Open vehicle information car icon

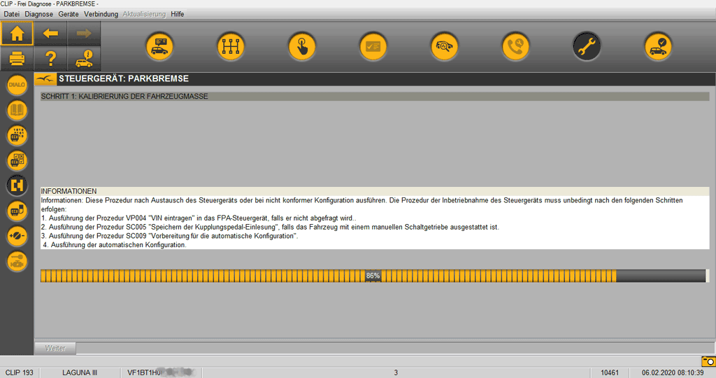pyautogui.click(x=84, y=59)
